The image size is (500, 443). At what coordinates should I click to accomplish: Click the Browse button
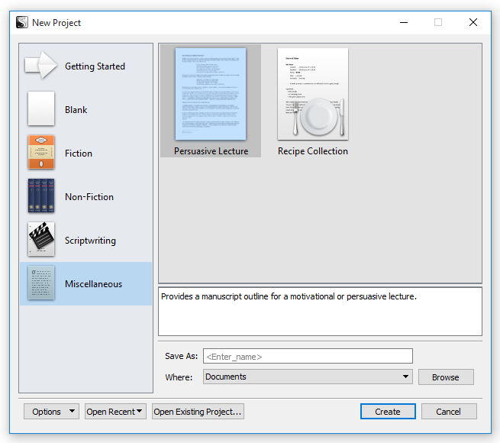(x=446, y=377)
